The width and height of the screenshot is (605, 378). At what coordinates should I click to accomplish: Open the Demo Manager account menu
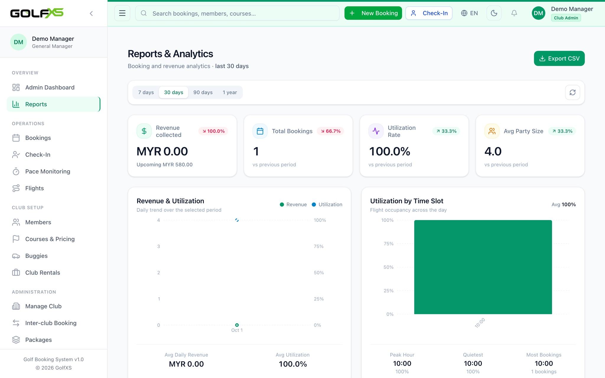562,13
